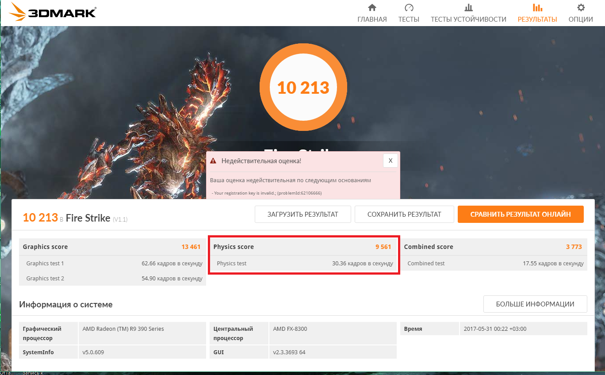Image resolution: width=605 pixels, height=375 pixels.
Task: Click the 'Combined test' row label
Action: 426,264
